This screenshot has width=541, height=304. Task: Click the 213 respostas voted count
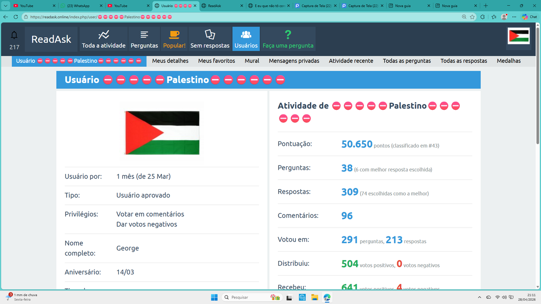coord(394,240)
